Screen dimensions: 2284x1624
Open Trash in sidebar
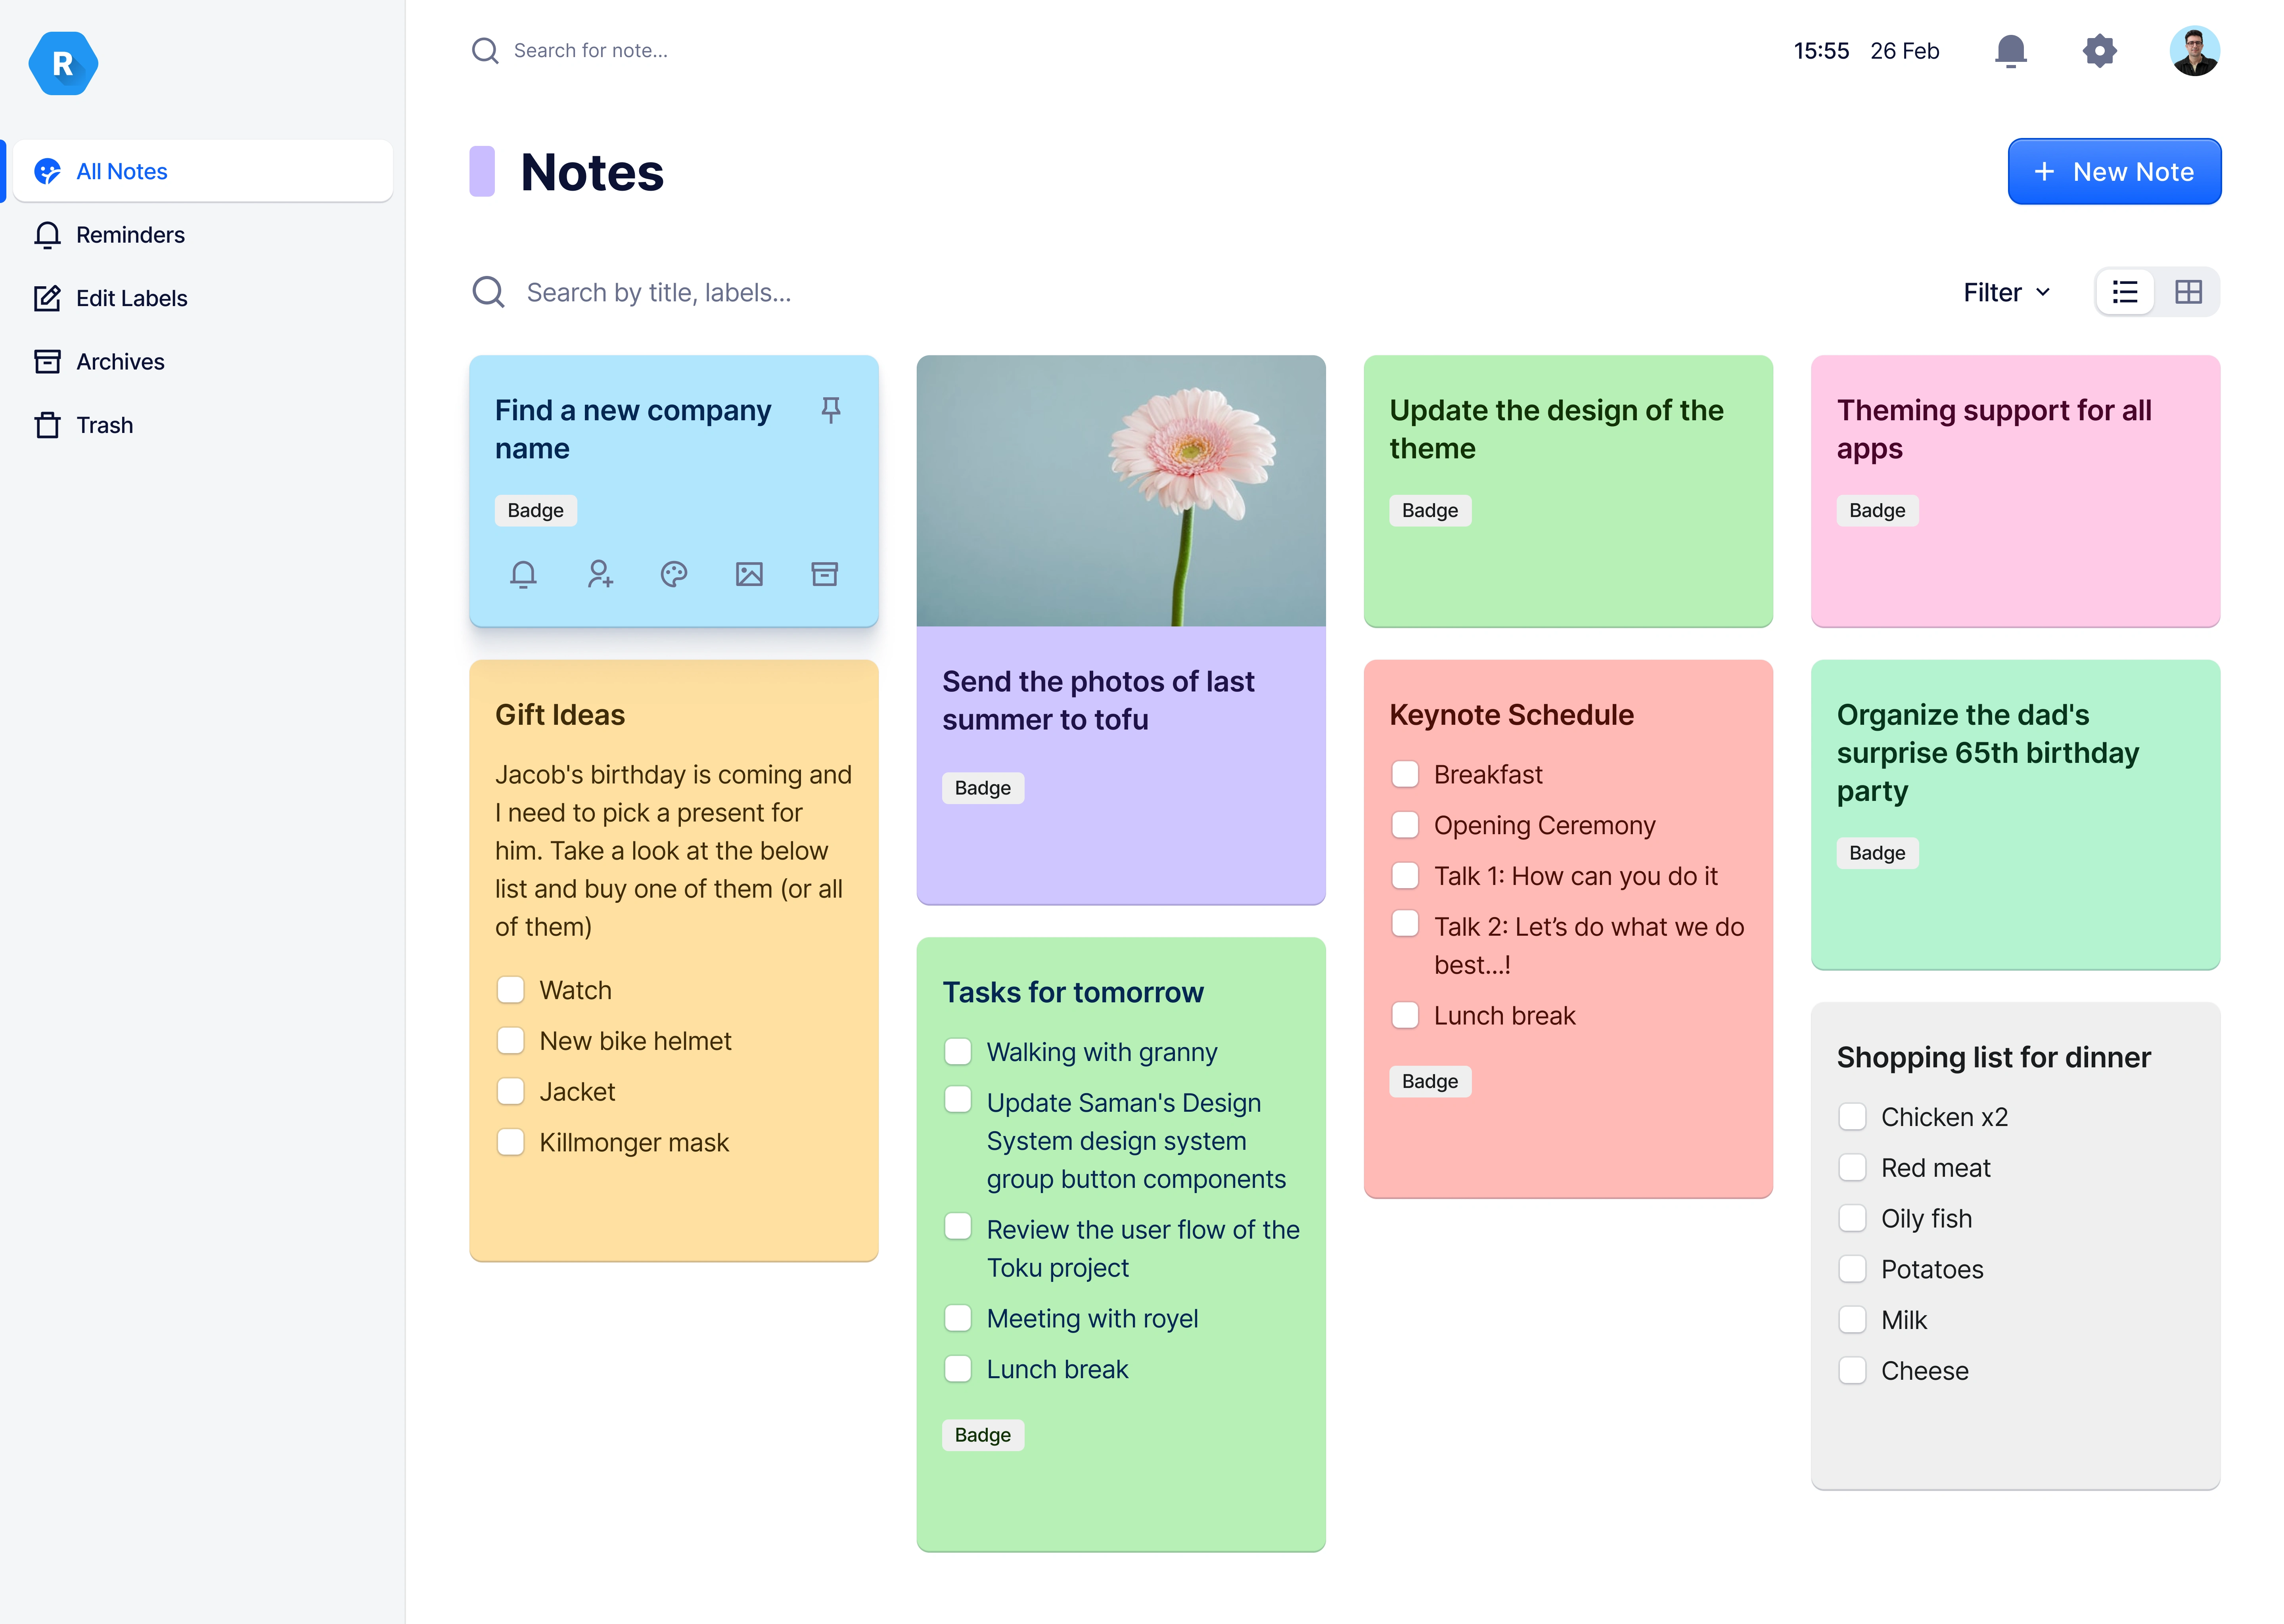203,425
